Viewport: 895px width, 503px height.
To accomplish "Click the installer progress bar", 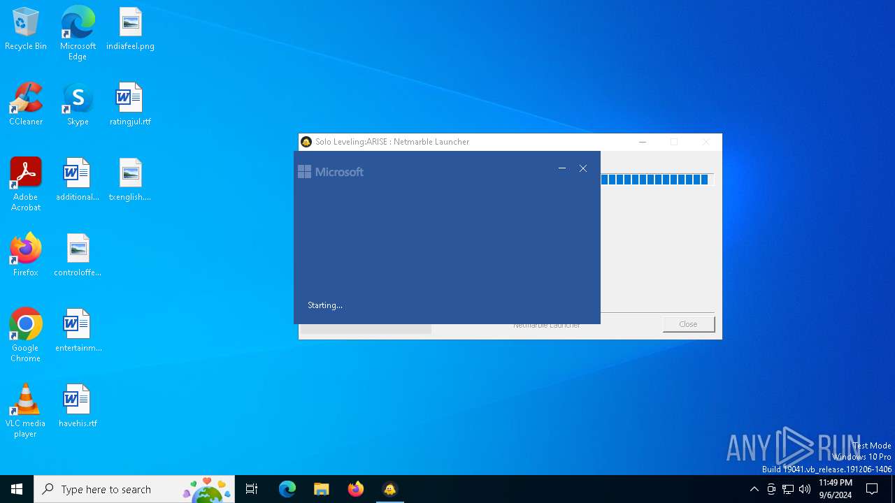I will pos(656,180).
